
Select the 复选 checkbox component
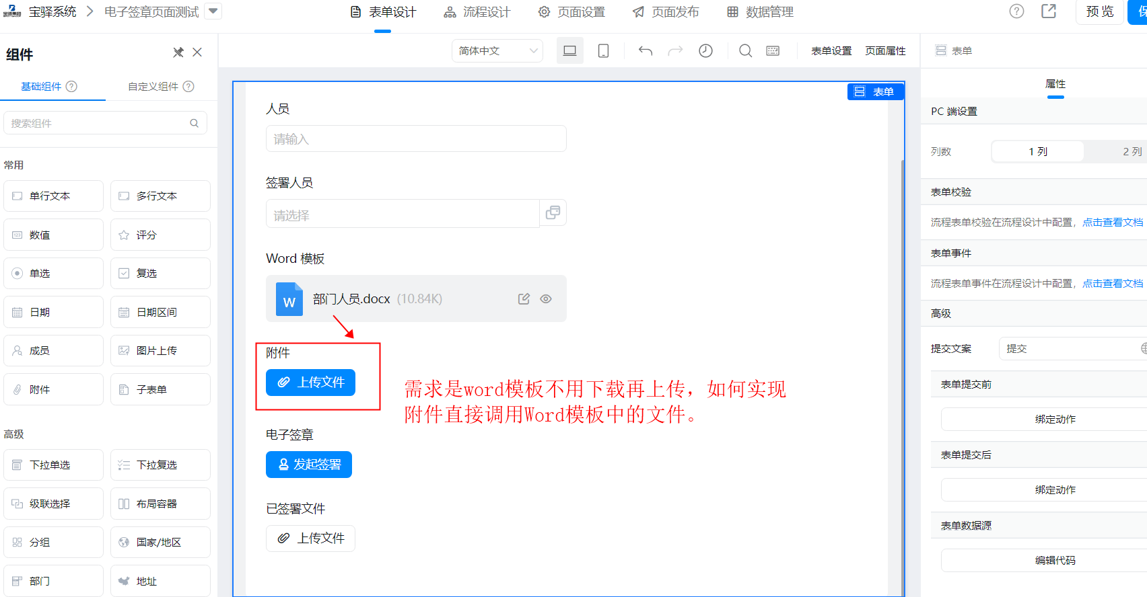pos(160,273)
